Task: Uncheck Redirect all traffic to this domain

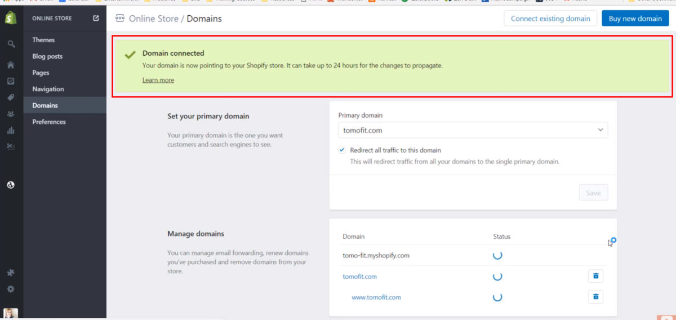Action: click(342, 150)
